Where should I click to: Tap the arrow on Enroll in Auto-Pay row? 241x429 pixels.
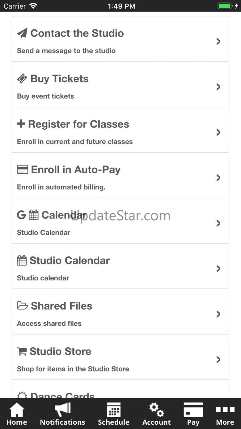(x=218, y=178)
